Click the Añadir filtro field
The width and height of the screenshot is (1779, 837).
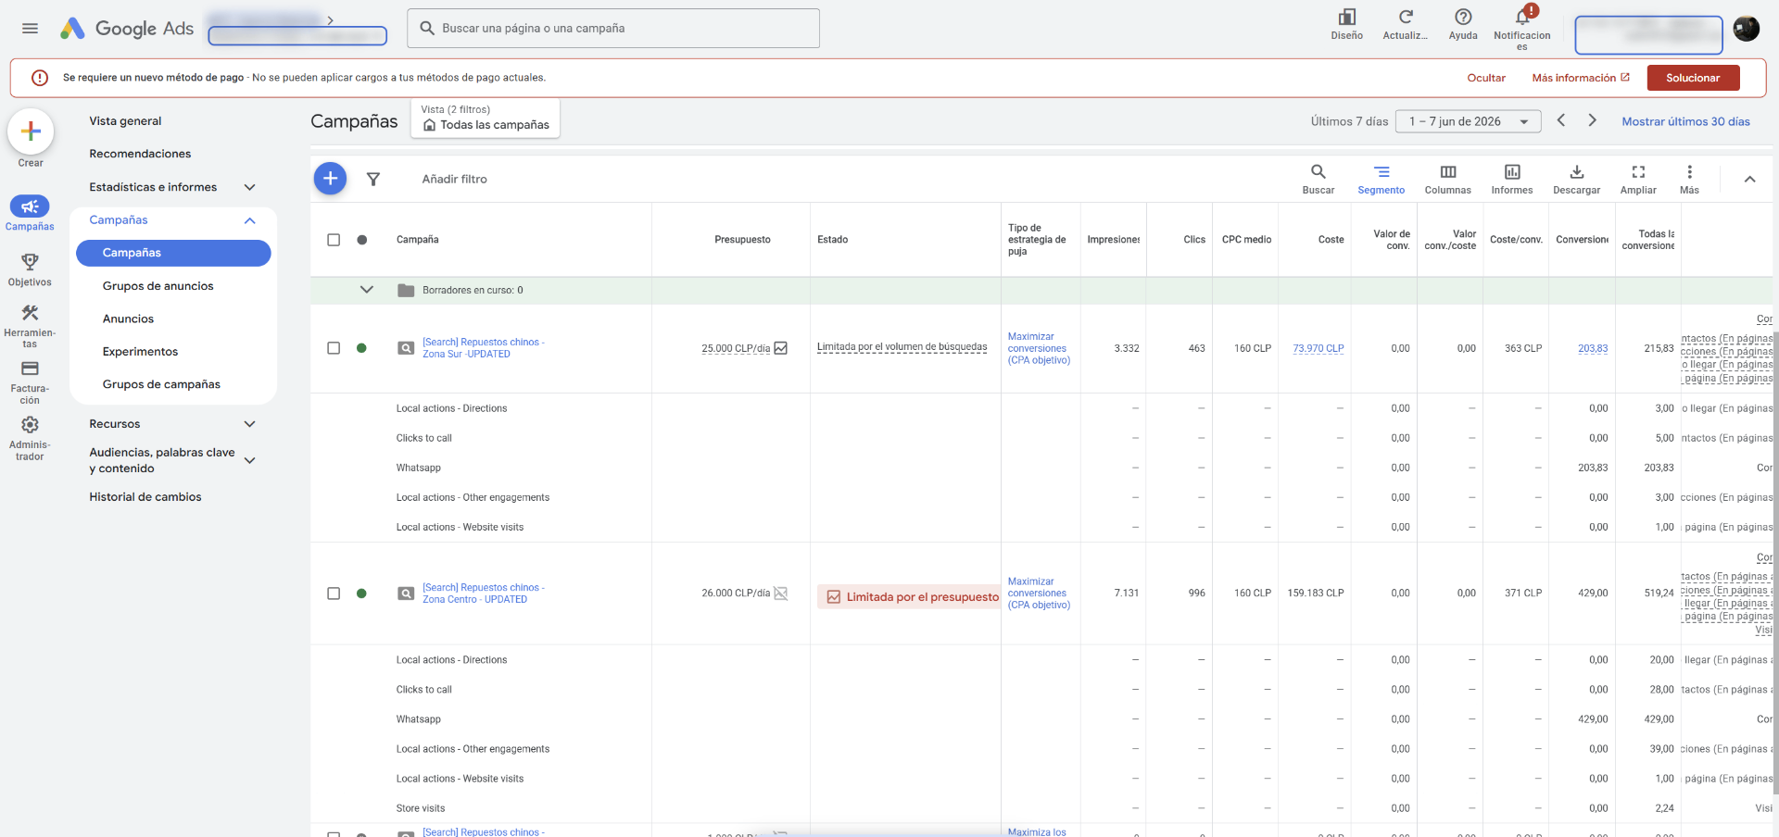454,179
